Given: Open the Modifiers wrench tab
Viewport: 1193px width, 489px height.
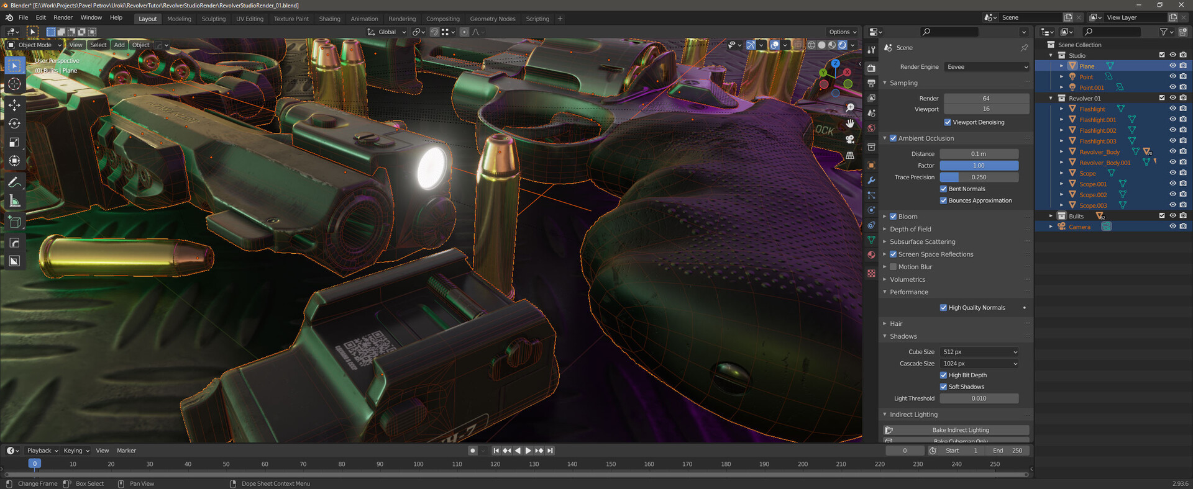Looking at the screenshot, I should pos(871,180).
